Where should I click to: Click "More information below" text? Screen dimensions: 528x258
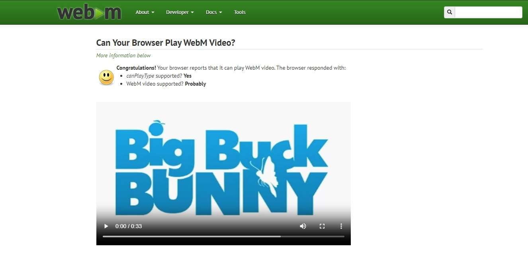(x=123, y=55)
